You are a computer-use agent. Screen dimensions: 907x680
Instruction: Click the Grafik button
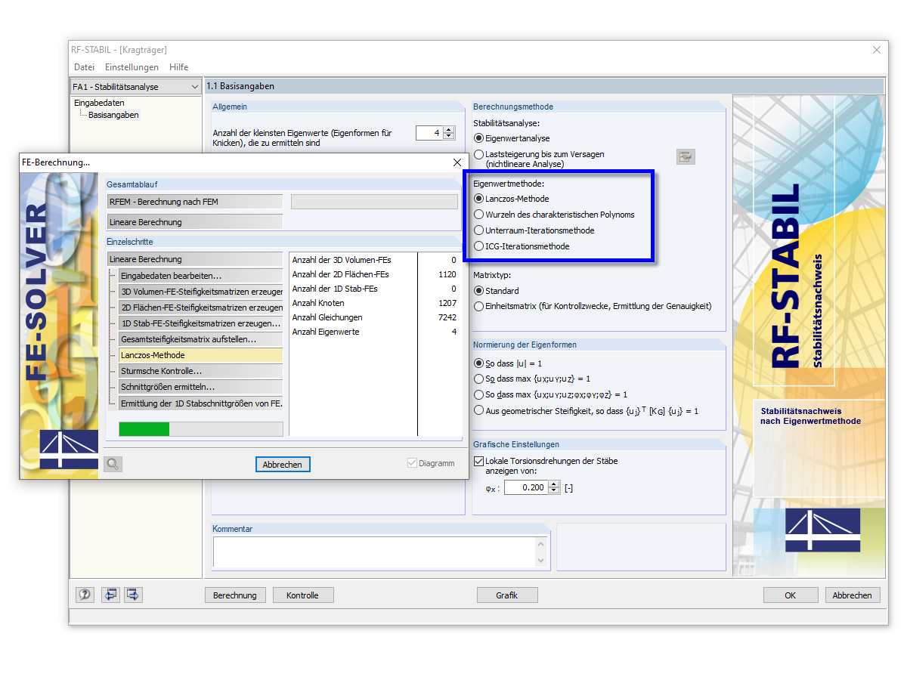click(x=507, y=595)
